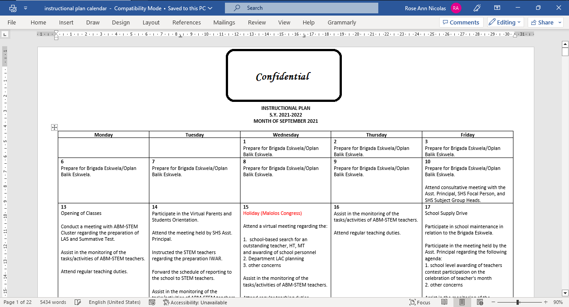Open the Rose Ann Nicolas account avatar

coord(456,8)
